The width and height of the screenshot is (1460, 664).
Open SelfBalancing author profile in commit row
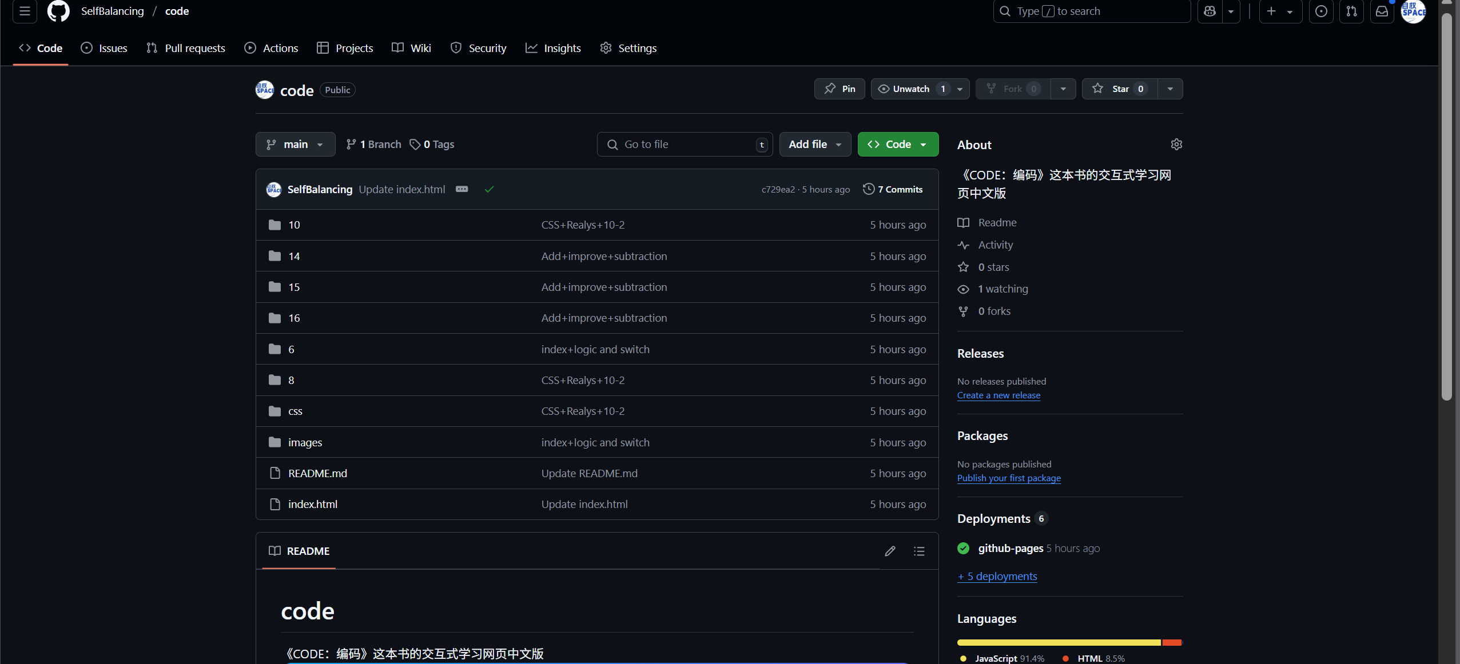320,189
